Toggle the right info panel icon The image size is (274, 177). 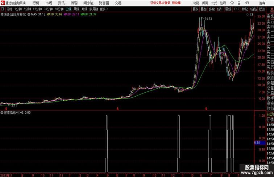point(252,15)
